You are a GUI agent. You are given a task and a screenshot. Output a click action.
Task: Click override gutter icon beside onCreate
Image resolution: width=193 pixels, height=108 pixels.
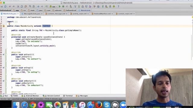(4, 37)
